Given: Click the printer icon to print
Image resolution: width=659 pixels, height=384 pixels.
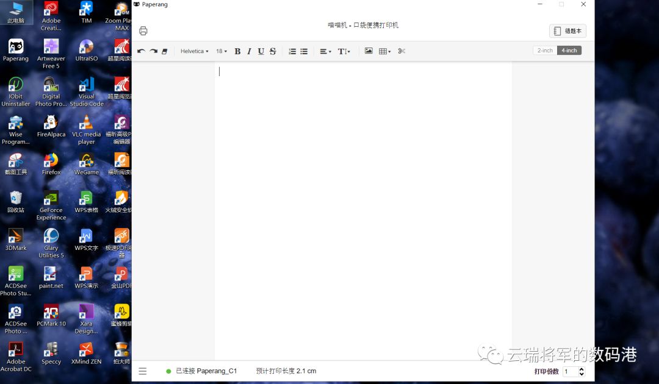Looking at the screenshot, I should point(143,31).
